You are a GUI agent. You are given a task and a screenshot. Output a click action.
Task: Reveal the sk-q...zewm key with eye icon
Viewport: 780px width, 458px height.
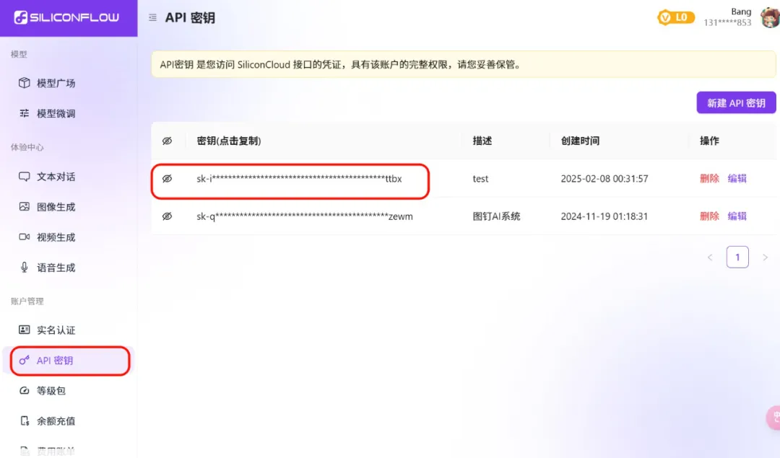pos(167,216)
